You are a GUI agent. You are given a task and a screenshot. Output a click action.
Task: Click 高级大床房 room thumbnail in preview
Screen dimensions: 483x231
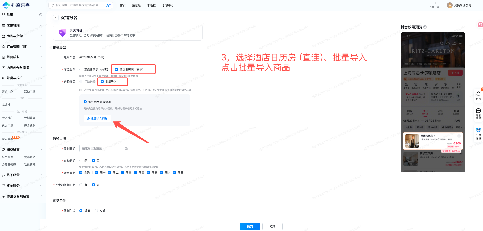pos(412,141)
